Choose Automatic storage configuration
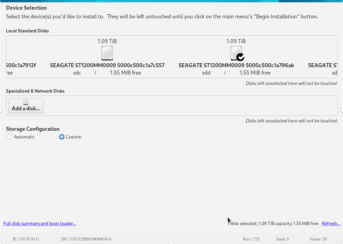343x244 pixels. tap(11, 137)
